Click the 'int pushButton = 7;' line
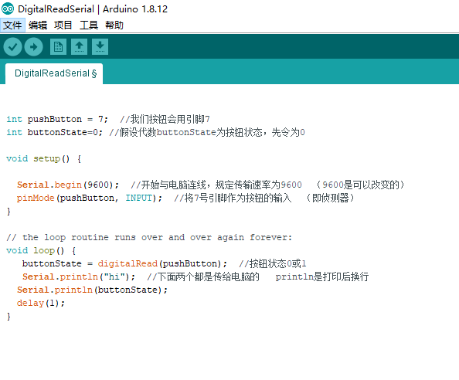Image resolution: width=459 pixels, height=380 pixels. [x=57, y=120]
